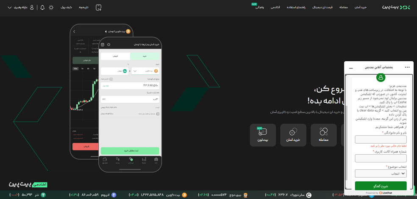The width and height of the screenshot is (417, 199).
Task: Click the phone mockup back arrow icon
Action: pyautogui.click(x=74, y=32)
